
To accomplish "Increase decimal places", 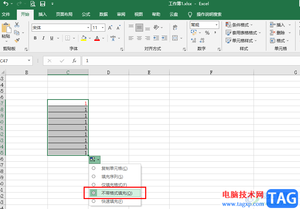I will 193,40.
